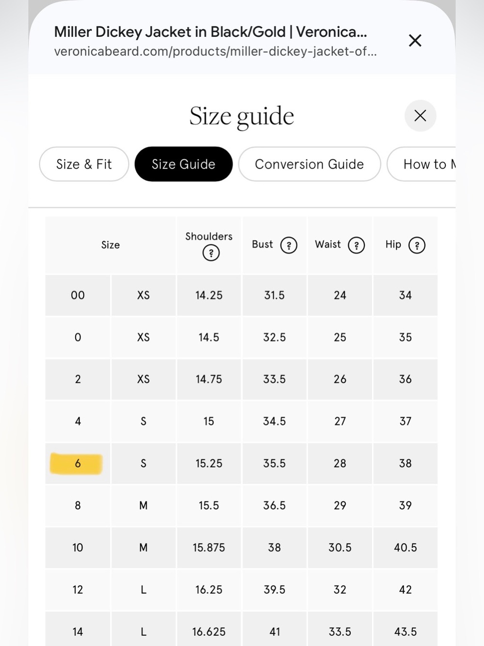Image resolution: width=484 pixels, height=646 pixels.
Task: Select the size 8 M label cell
Action: tap(143, 505)
